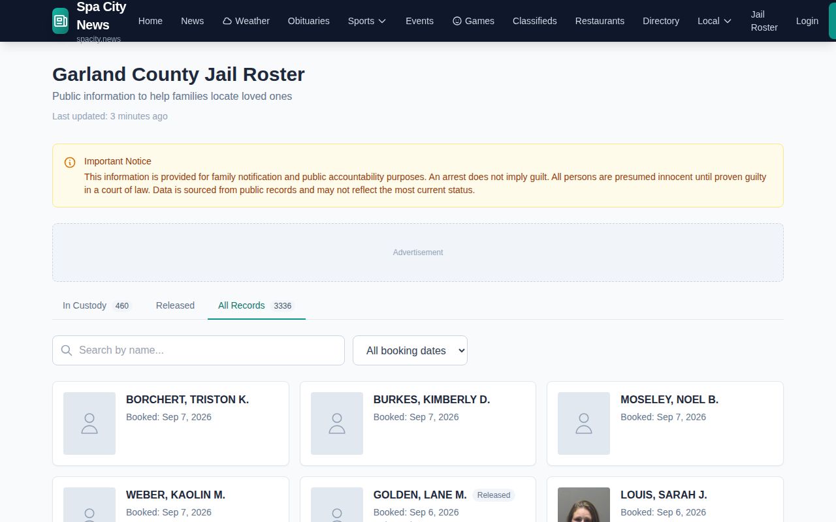This screenshot has height=522, width=836.
Task: Click the smiley icon beside Games
Action: pyautogui.click(x=457, y=21)
